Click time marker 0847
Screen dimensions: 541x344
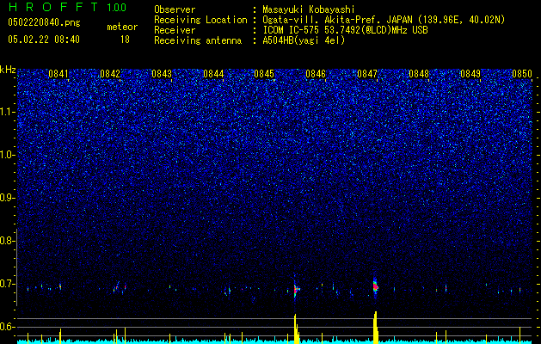pyautogui.click(x=367, y=74)
